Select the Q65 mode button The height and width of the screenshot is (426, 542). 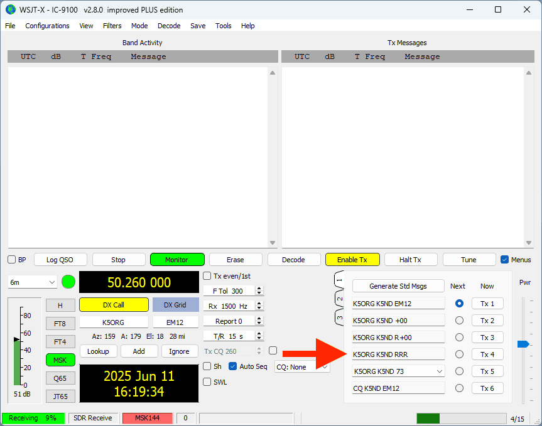pyautogui.click(x=60, y=378)
